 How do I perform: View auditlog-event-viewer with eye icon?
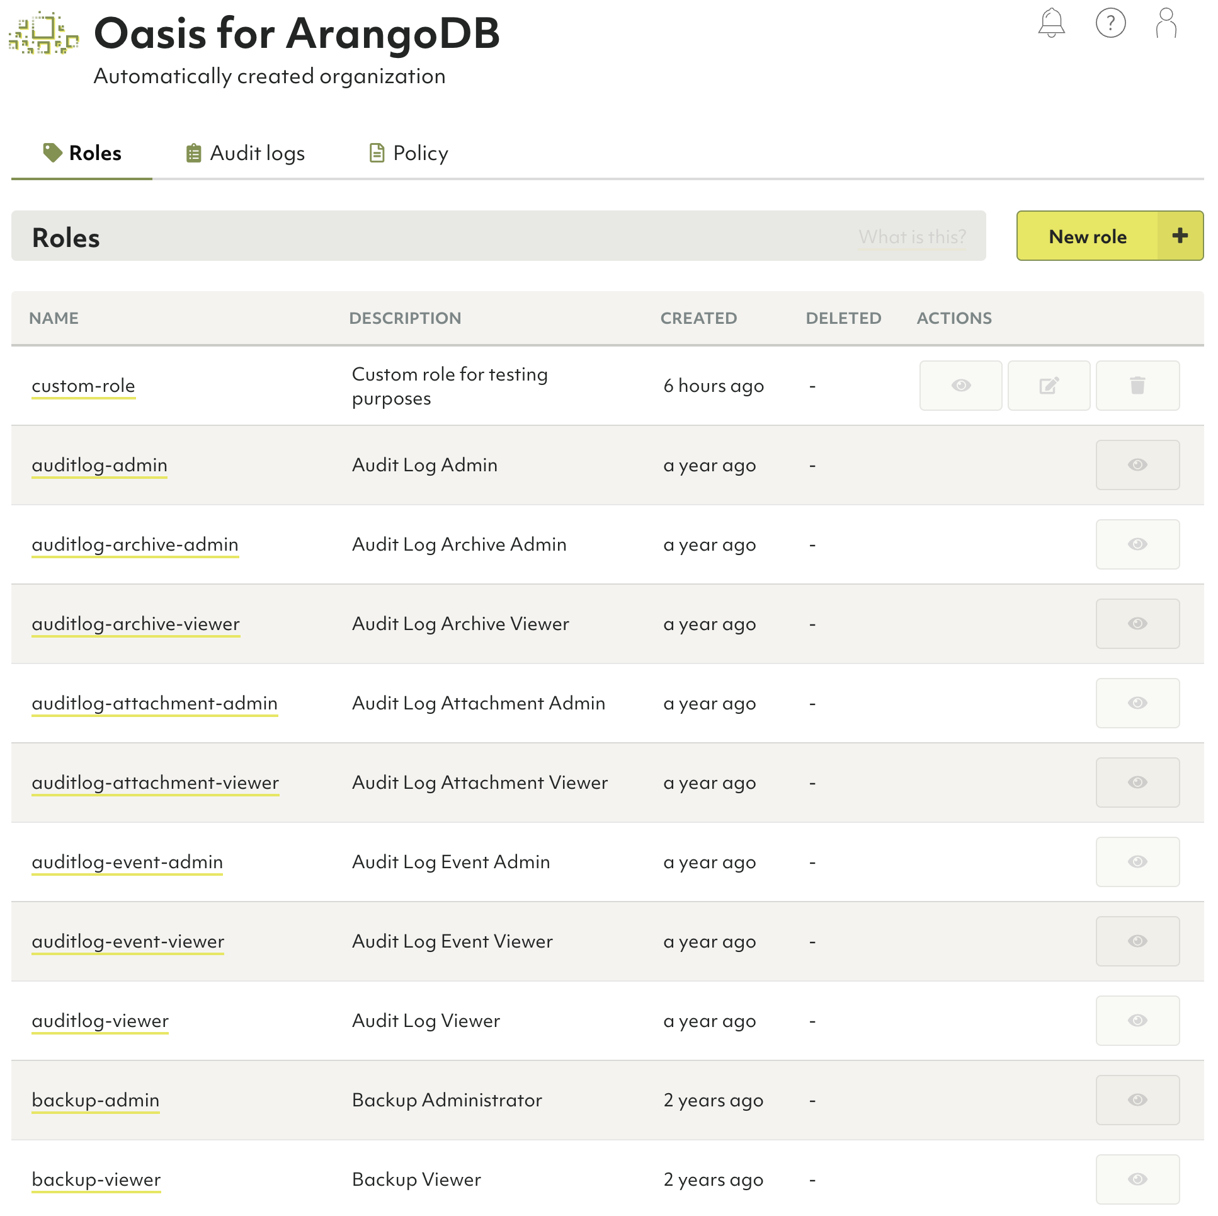point(1137,941)
